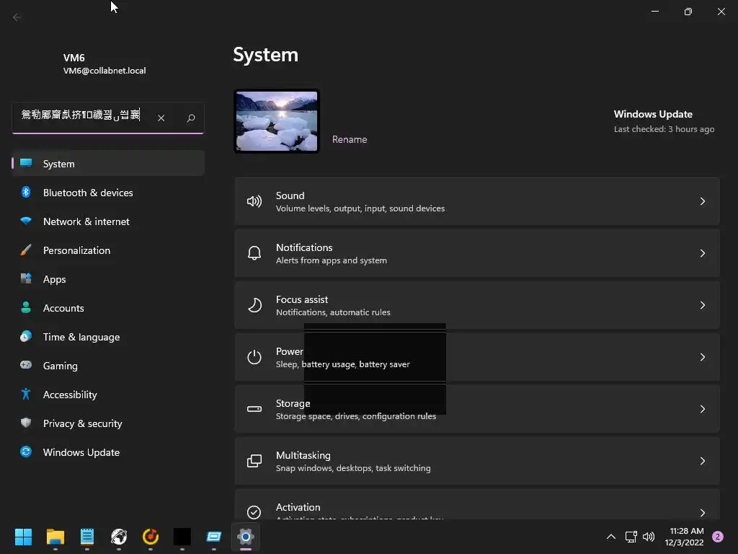
Task: Open the Sound settings card
Action: (477, 201)
